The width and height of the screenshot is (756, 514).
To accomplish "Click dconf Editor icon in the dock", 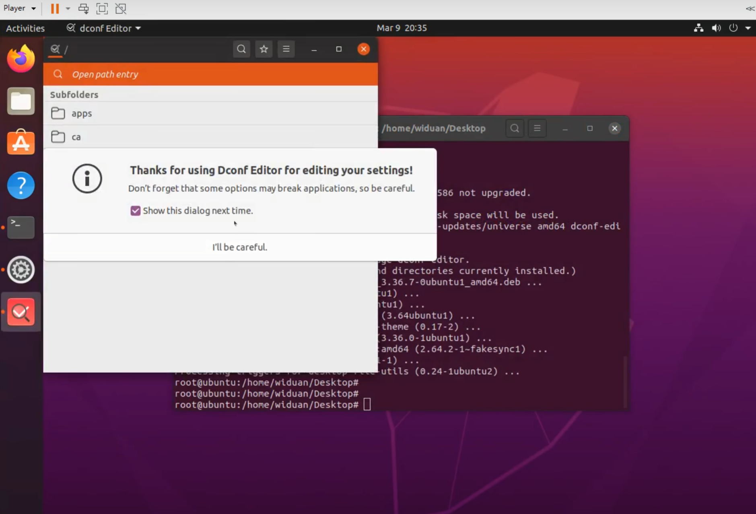I will (21, 312).
